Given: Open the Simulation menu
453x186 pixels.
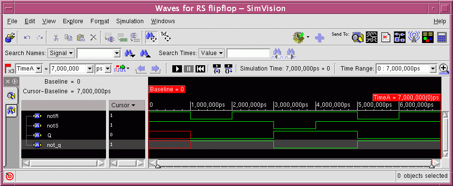Looking at the screenshot, I should [130, 21].
